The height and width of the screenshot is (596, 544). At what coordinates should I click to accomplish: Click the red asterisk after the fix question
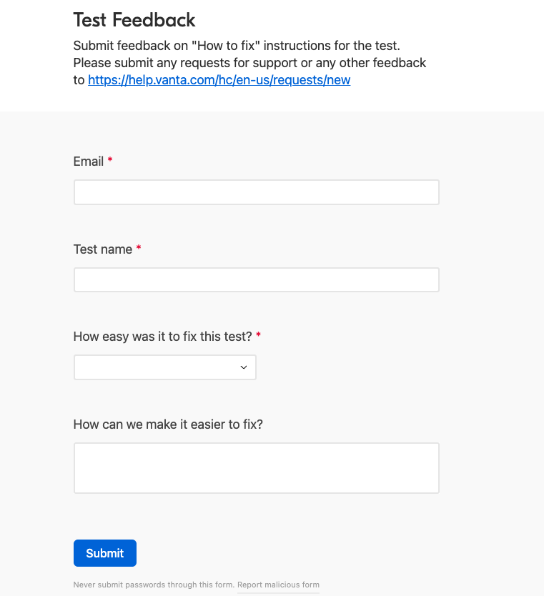(259, 335)
